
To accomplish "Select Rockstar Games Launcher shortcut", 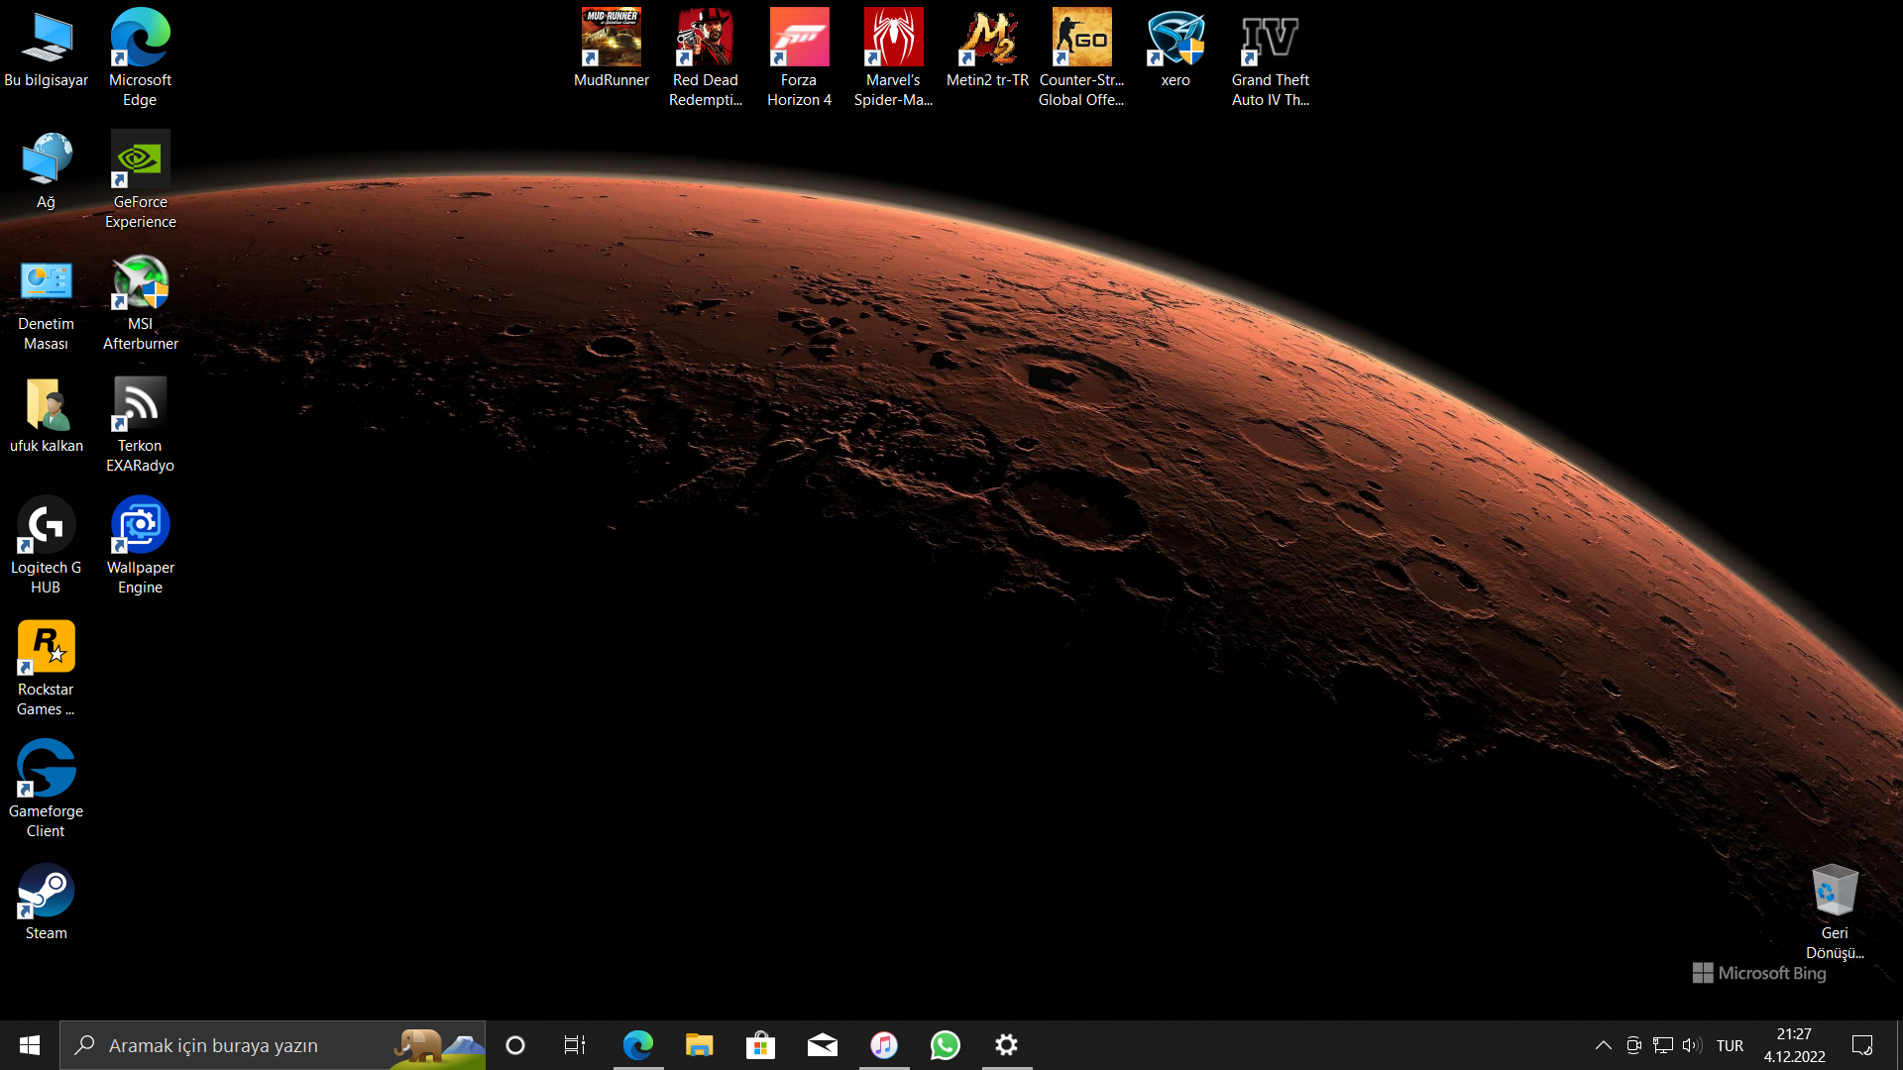I will (x=46, y=657).
